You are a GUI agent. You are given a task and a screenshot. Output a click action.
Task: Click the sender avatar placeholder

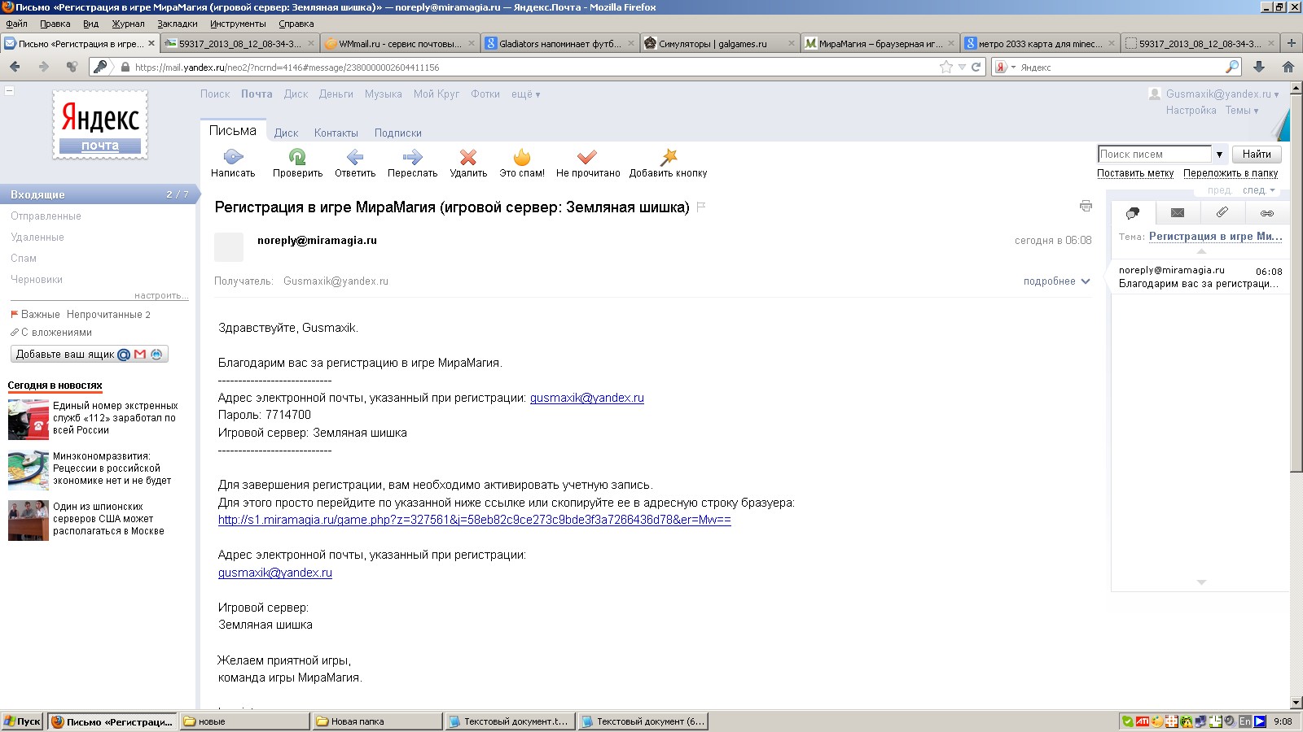229,247
